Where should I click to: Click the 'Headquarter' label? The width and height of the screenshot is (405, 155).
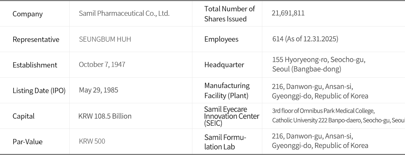click(x=224, y=65)
